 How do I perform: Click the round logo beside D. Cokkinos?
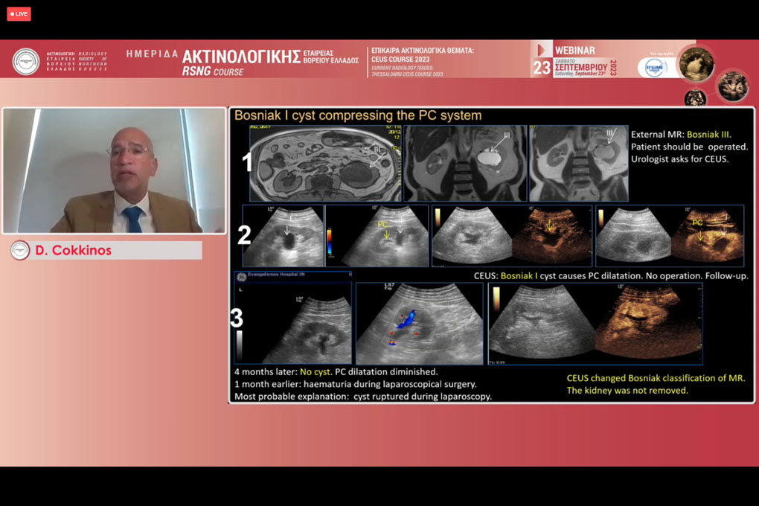20,250
